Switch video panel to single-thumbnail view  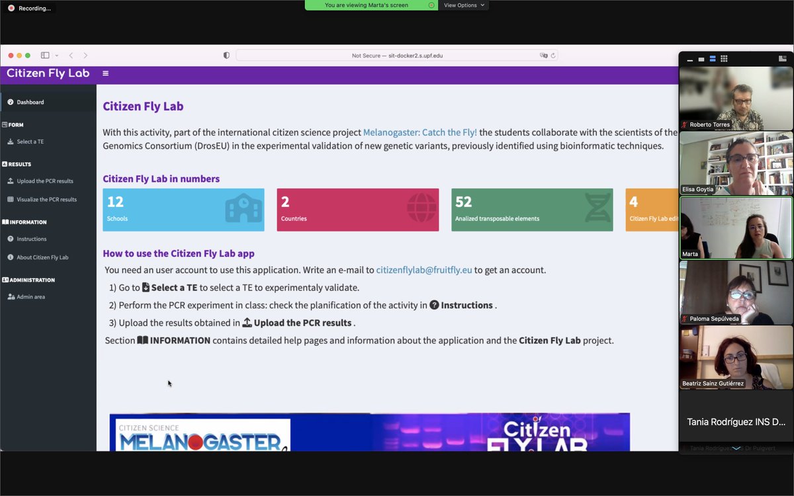(x=701, y=60)
